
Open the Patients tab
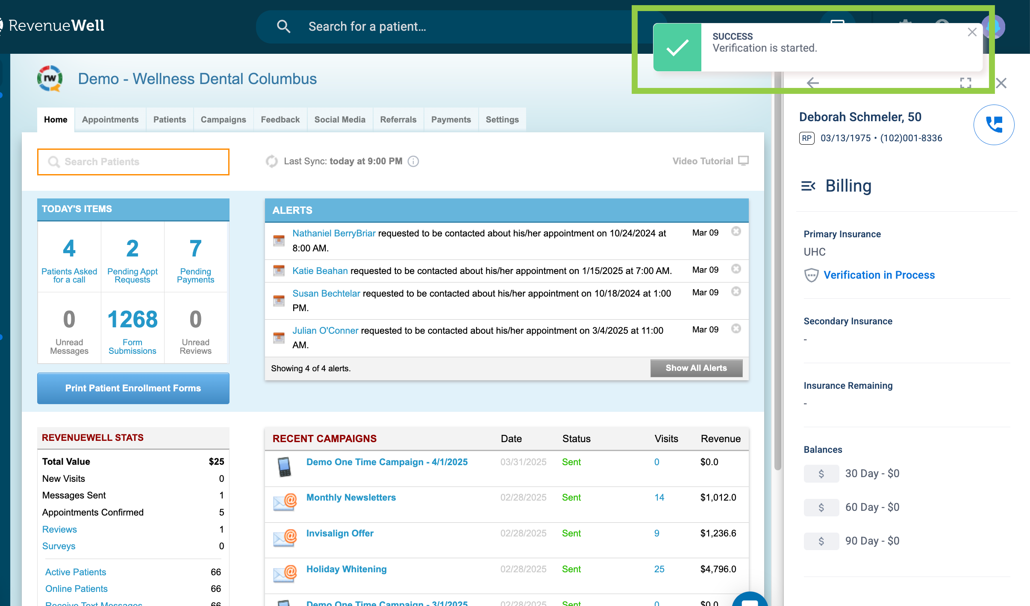point(170,120)
